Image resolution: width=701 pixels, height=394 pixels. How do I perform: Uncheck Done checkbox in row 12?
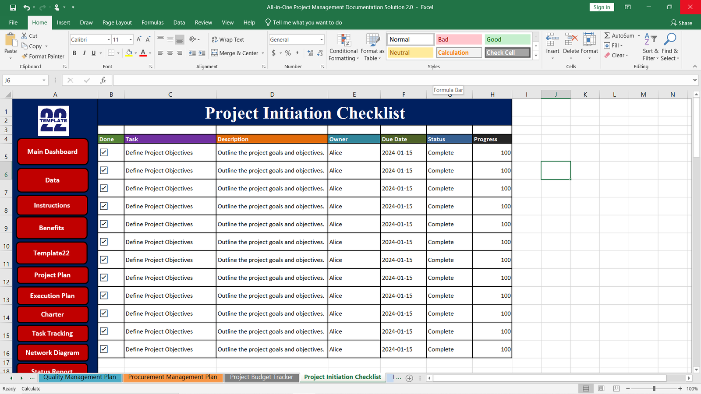[104, 278]
